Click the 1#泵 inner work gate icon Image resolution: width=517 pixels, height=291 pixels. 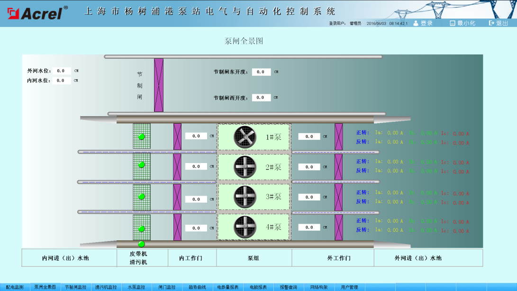(x=177, y=136)
